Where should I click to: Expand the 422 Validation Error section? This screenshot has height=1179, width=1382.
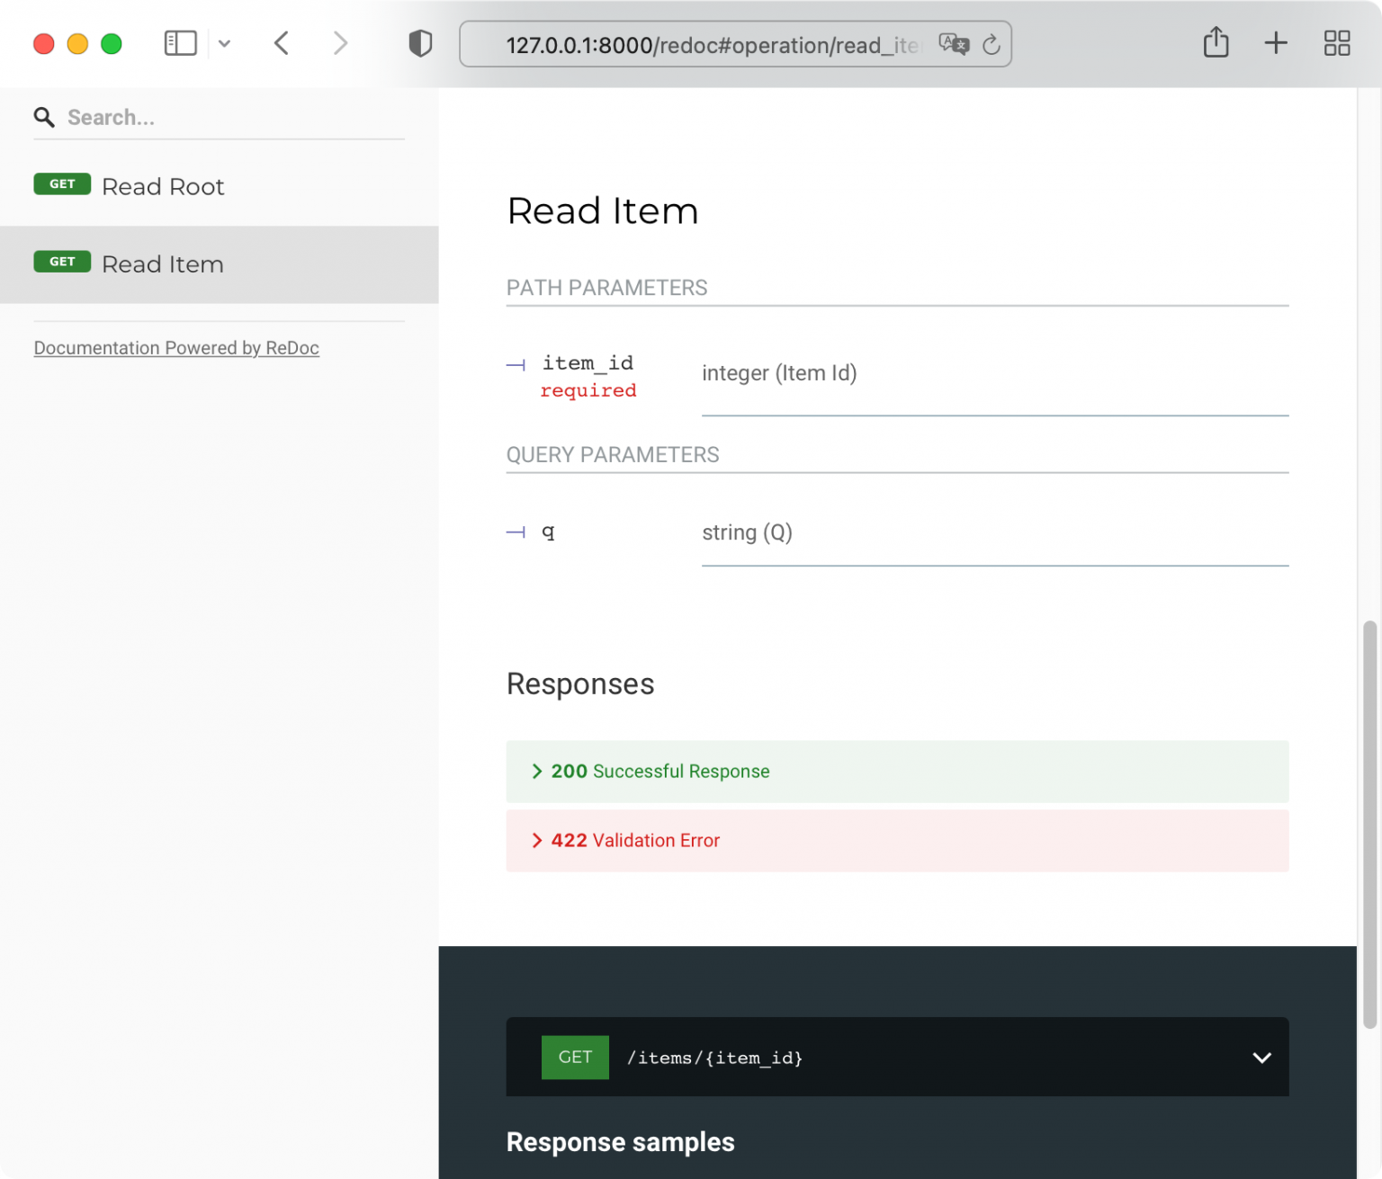[x=634, y=840]
